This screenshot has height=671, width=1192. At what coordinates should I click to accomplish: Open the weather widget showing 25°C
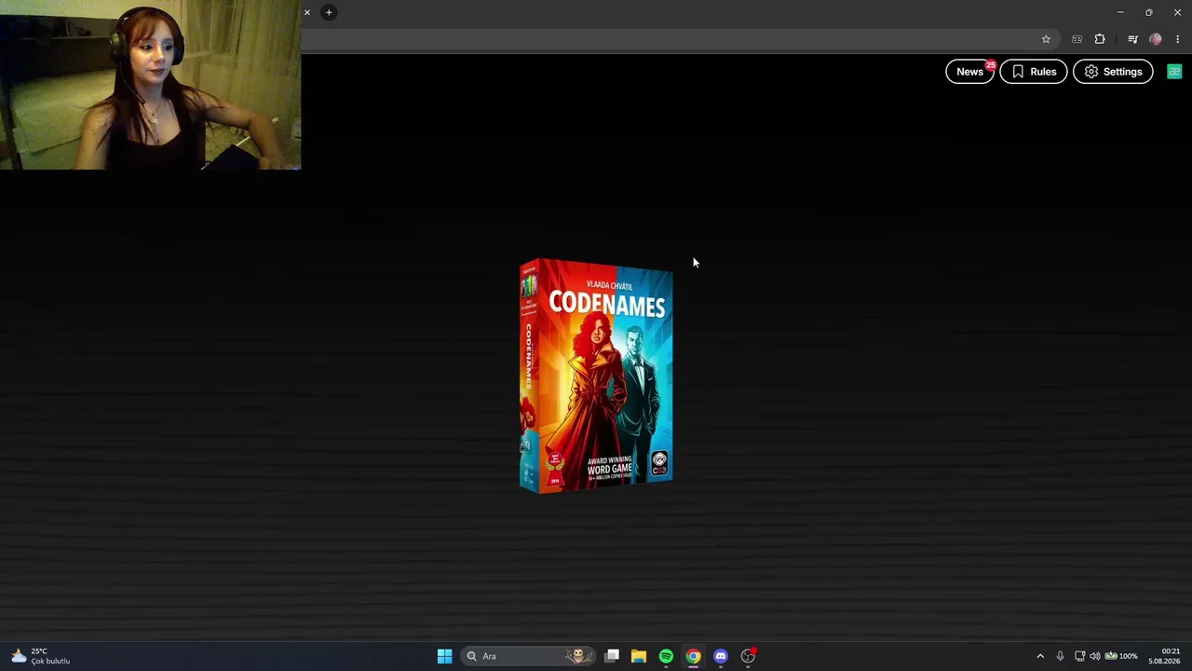[x=41, y=656]
